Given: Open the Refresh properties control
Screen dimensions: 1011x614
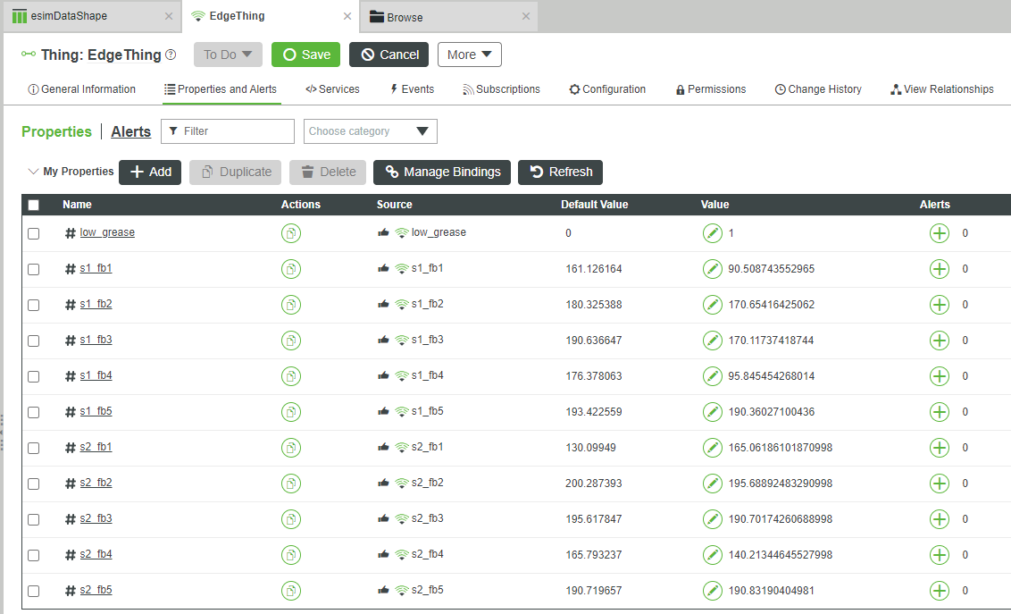Looking at the screenshot, I should (x=560, y=172).
